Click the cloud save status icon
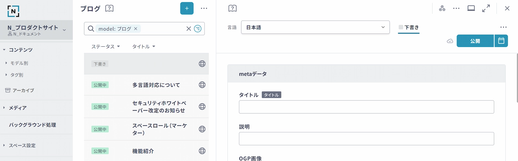 click(450, 41)
